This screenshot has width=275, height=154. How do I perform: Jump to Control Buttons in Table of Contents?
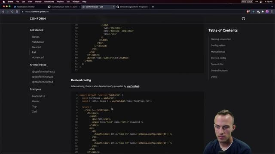coord(219,71)
